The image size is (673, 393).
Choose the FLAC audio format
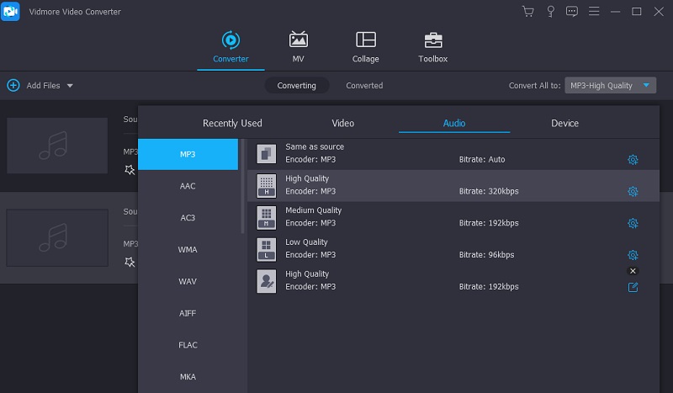coord(188,344)
